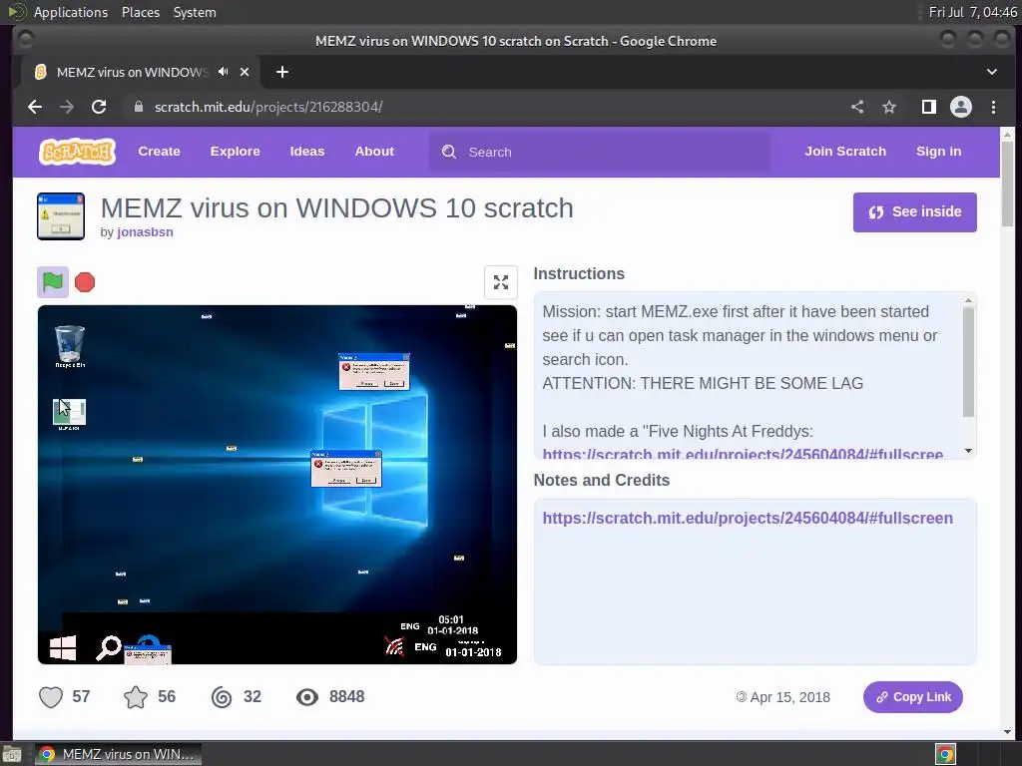Viewport: 1022px width, 766px height.
Task: Bookmark this page with the star
Action: click(889, 107)
